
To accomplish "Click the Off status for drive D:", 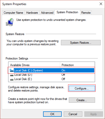I will pyautogui.click(x=63, y=75).
